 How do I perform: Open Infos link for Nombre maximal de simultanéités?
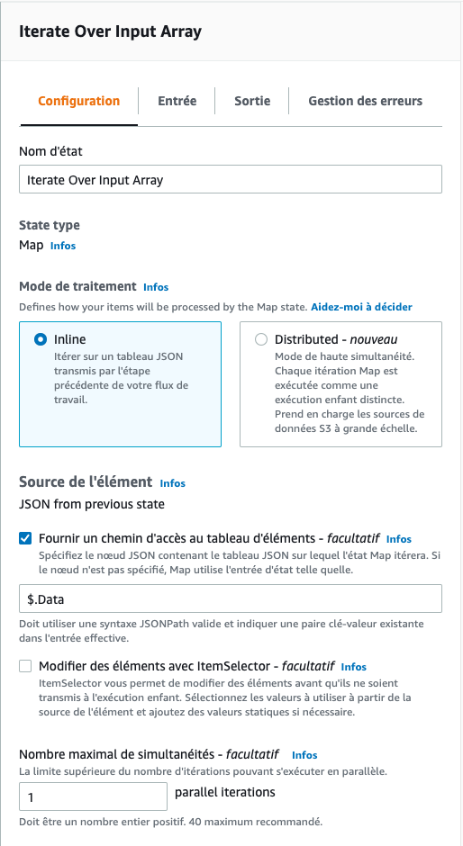[304, 755]
